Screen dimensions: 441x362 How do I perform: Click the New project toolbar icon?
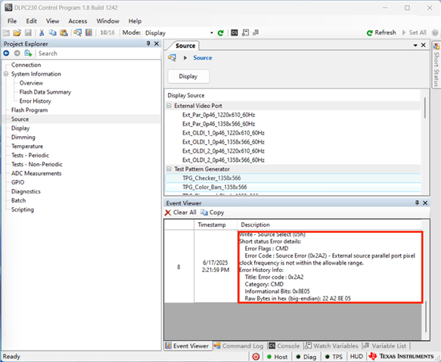tap(6, 33)
